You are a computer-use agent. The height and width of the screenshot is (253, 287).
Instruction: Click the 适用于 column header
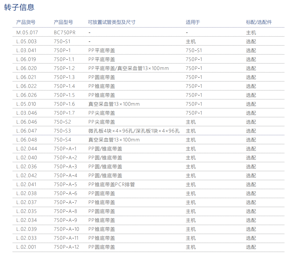click(x=193, y=22)
